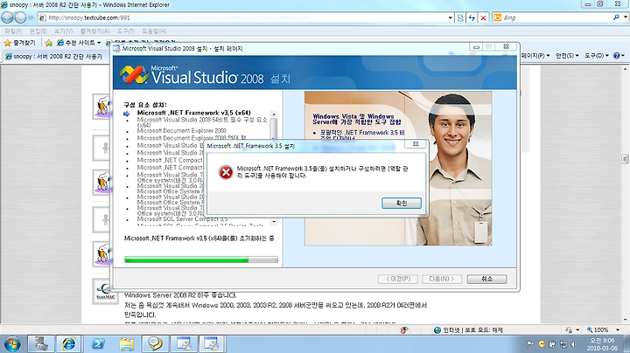Open the 파일(F) menu

(x=13, y=31)
